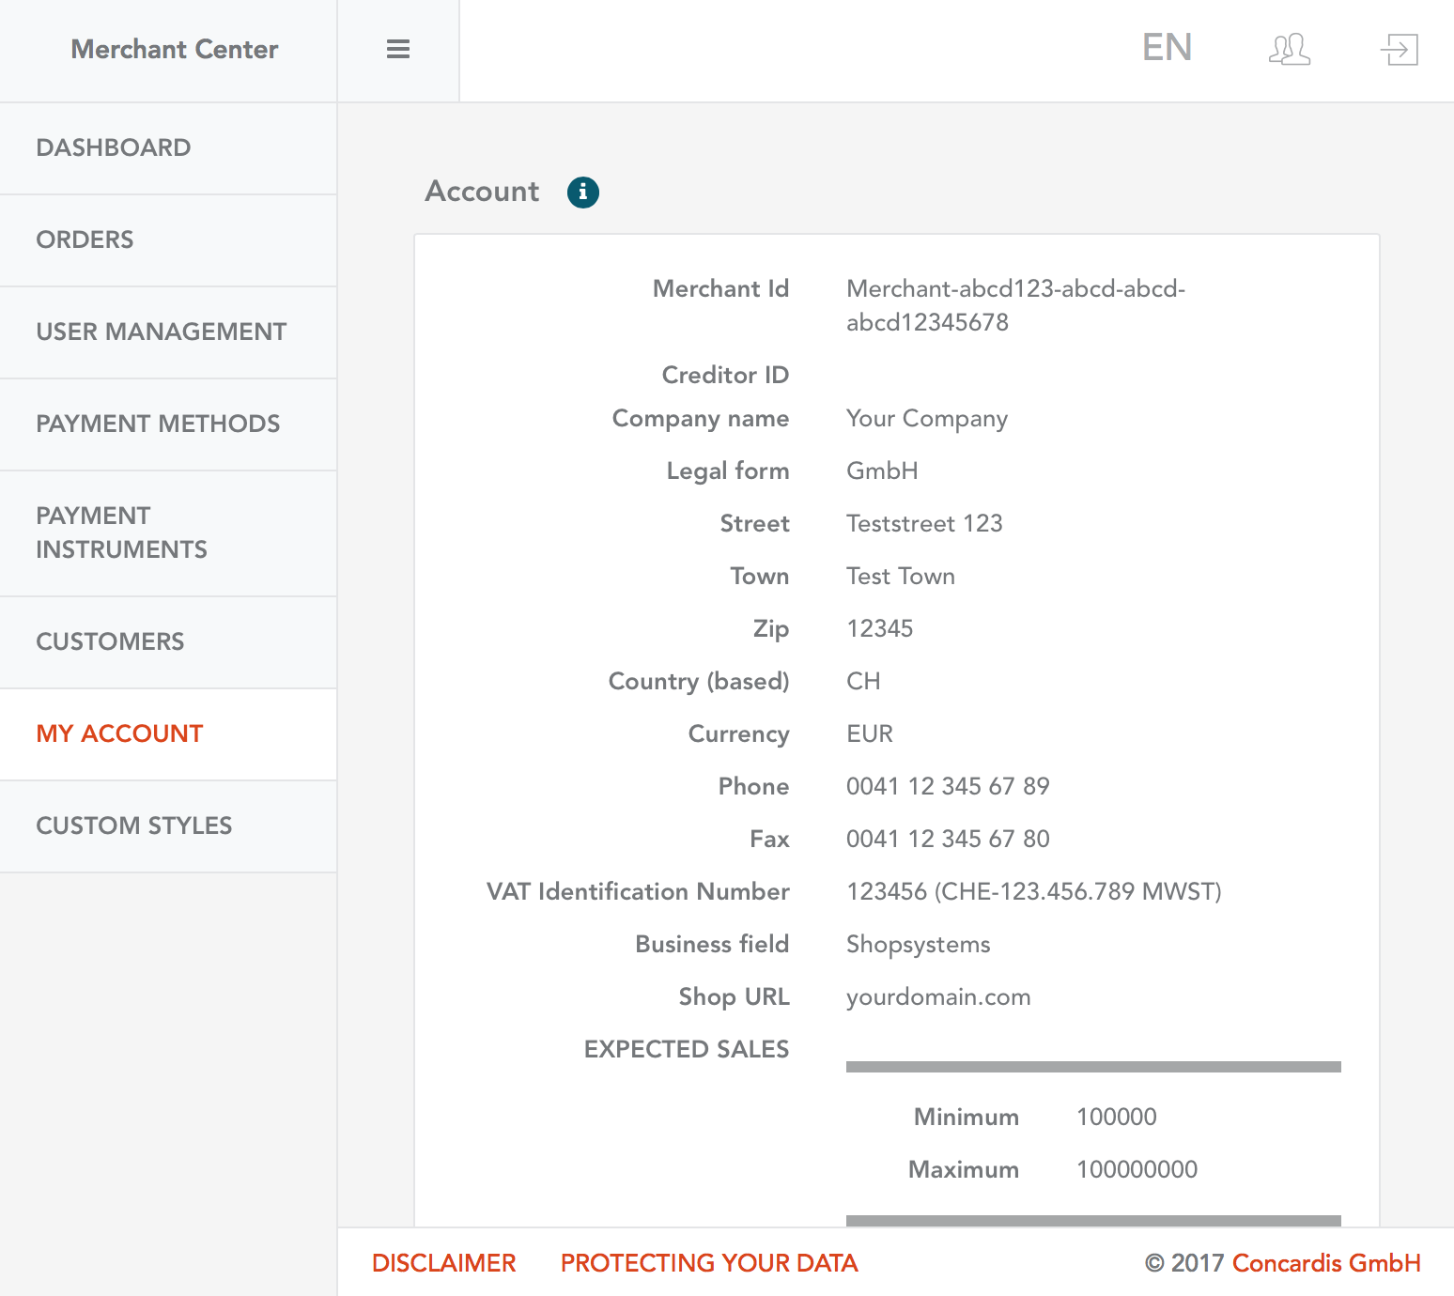The height and width of the screenshot is (1296, 1454).
Task: Open Protecting Your Data link
Action: [x=709, y=1263]
